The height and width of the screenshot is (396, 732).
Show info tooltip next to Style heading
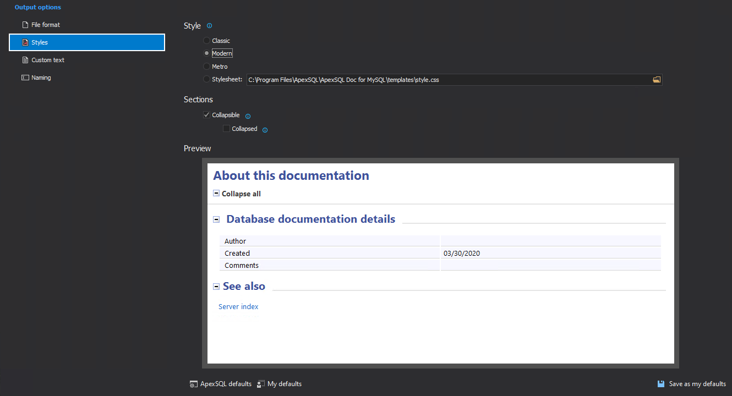pos(209,26)
